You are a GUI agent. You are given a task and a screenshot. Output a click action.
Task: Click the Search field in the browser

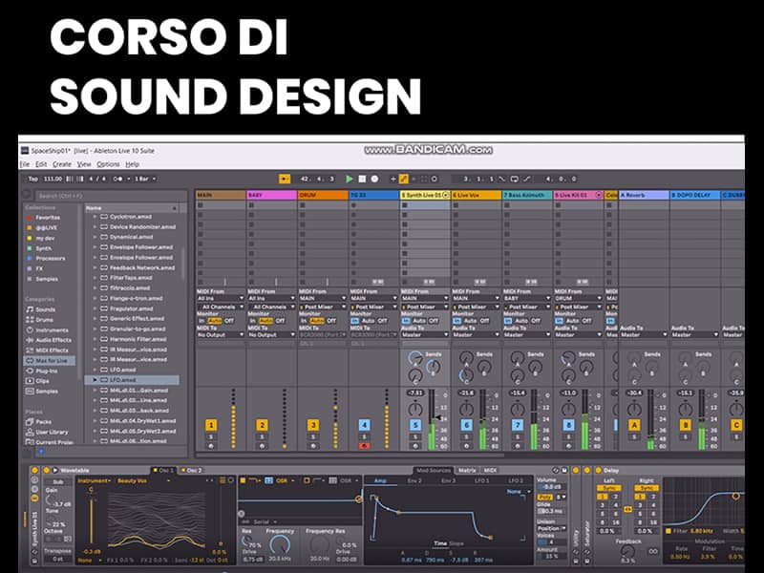pos(110,196)
